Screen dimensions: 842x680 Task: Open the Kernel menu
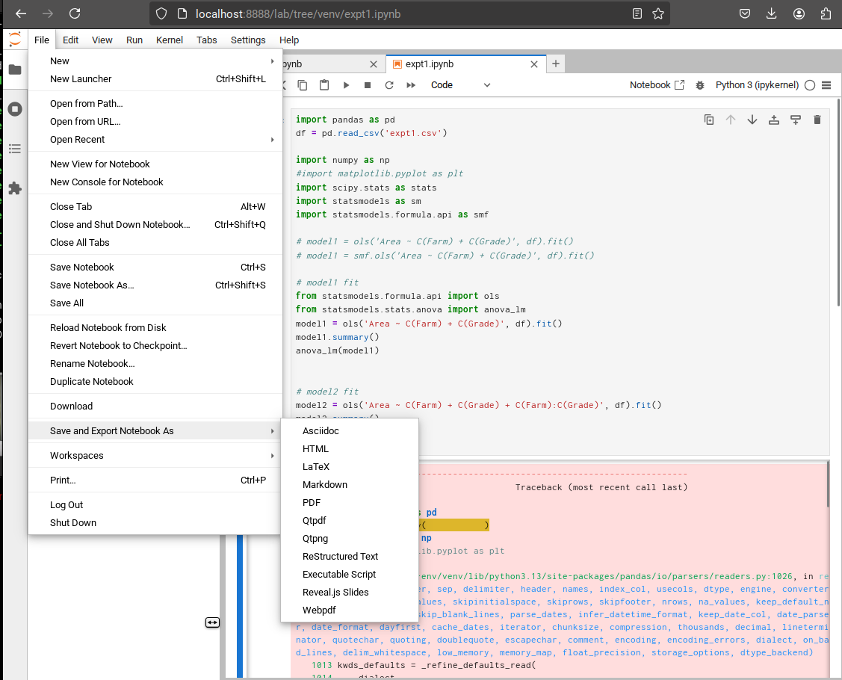[x=170, y=40]
